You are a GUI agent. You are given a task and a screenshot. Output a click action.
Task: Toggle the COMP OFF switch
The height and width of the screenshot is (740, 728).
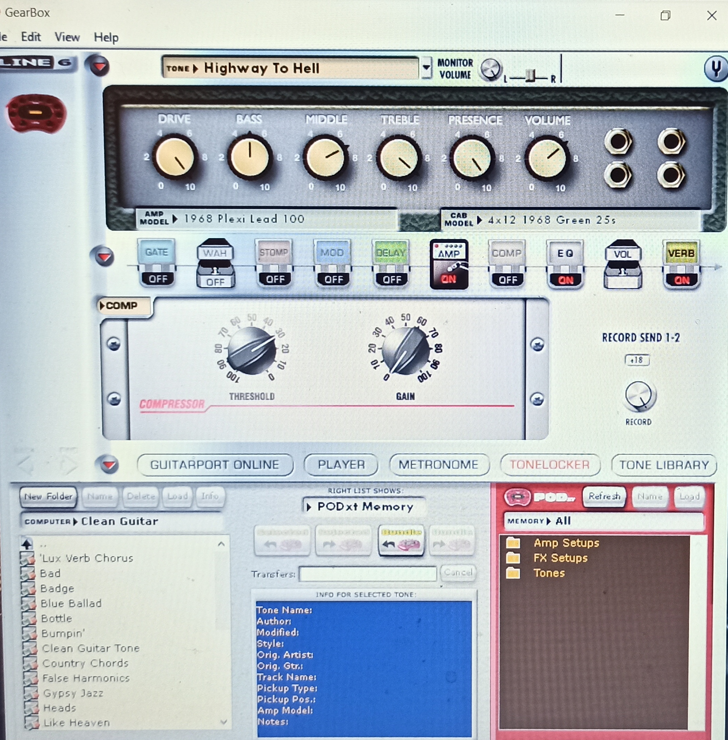point(508,280)
